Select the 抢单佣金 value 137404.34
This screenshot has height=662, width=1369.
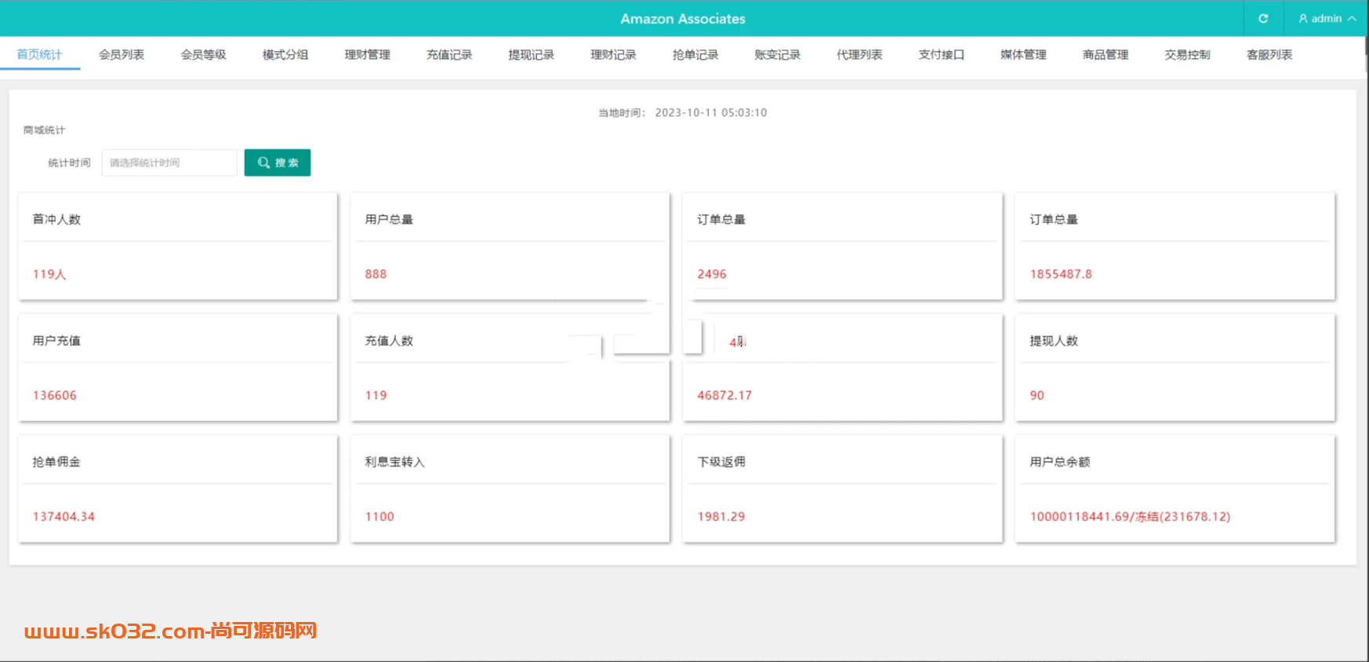[x=64, y=516]
